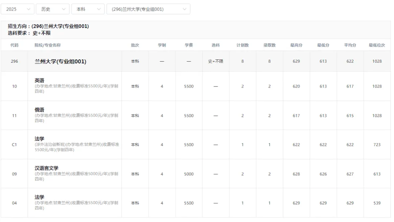Click the 最低位次 column header

[x=377, y=45]
